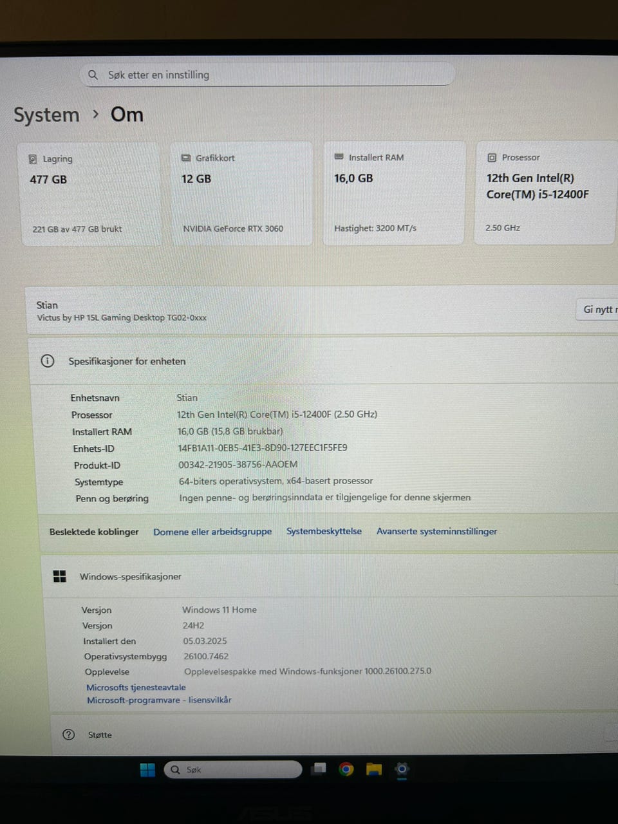
Task: Expand the Støtte section
Action: click(x=334, y=735)
